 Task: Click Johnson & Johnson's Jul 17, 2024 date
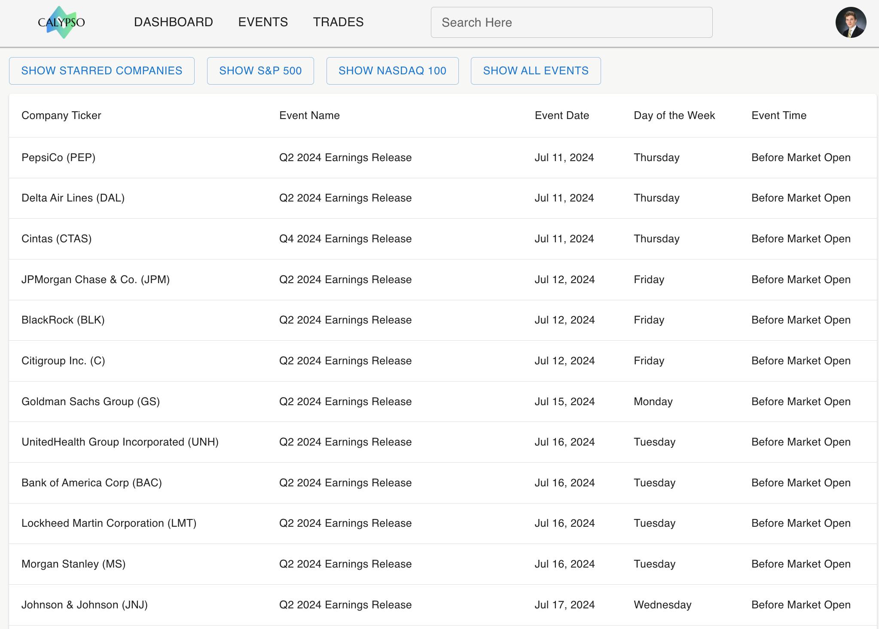tap(565, 605)
